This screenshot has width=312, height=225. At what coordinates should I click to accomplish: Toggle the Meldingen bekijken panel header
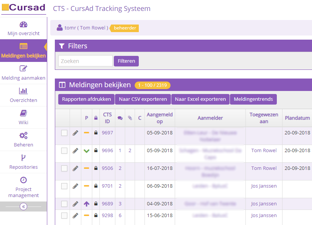pyautogui.click(x=100, y=85)
